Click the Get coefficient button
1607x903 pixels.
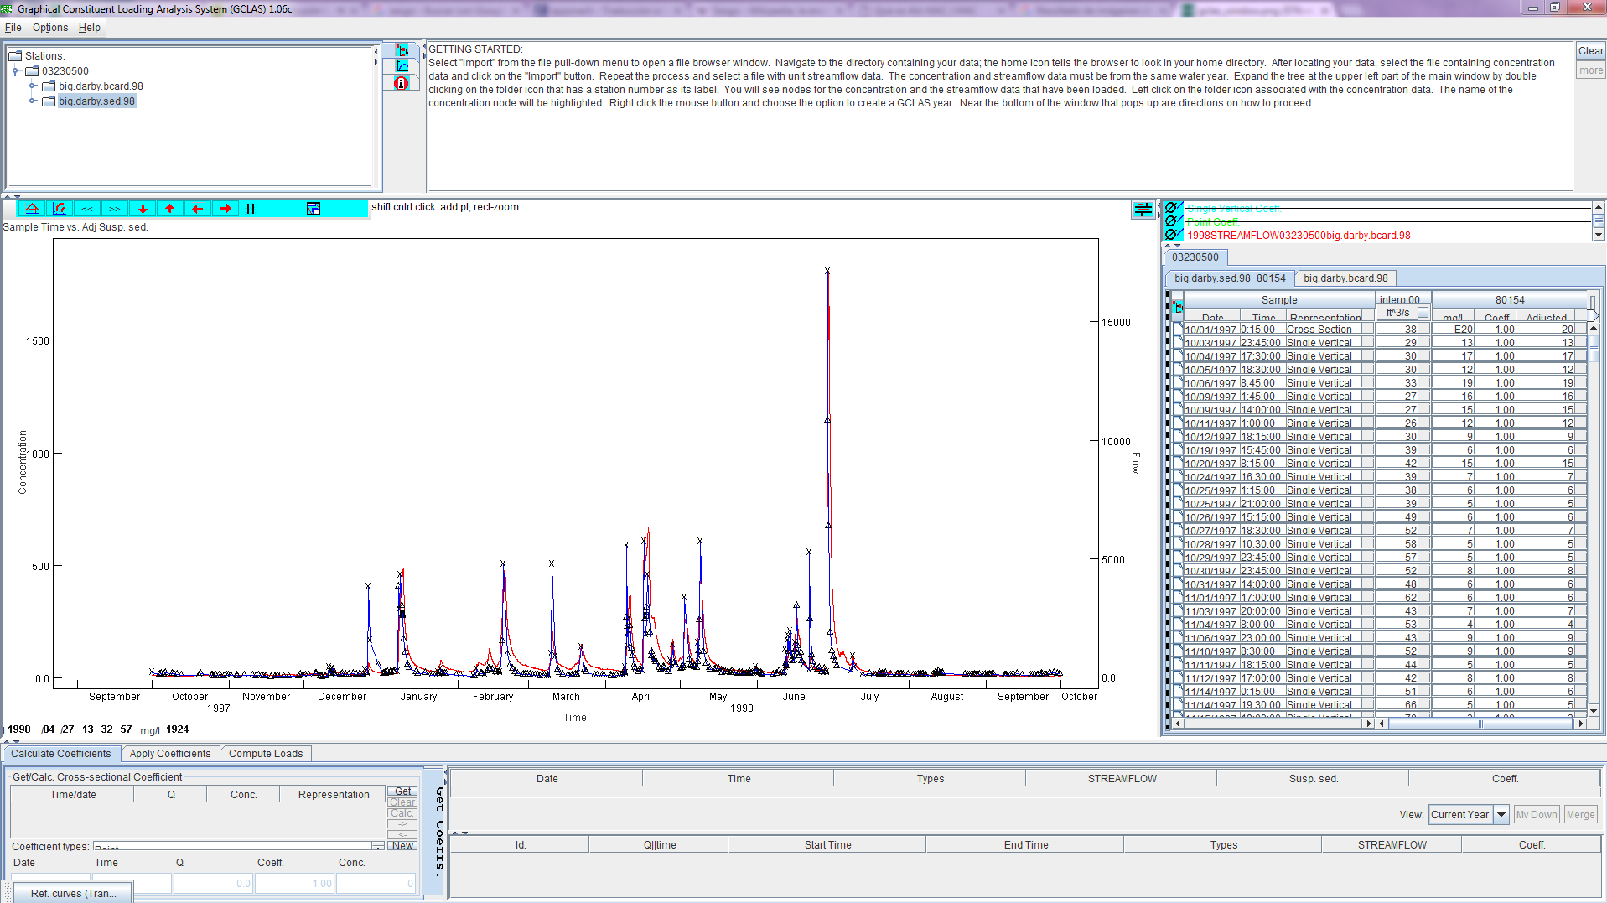(x=402, y=791)
